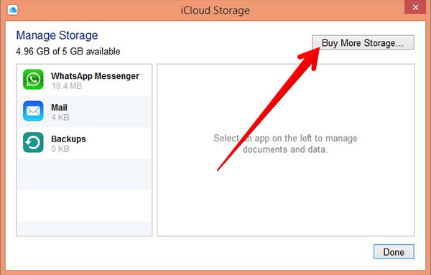Select the Backups entry label

point(68,139)
